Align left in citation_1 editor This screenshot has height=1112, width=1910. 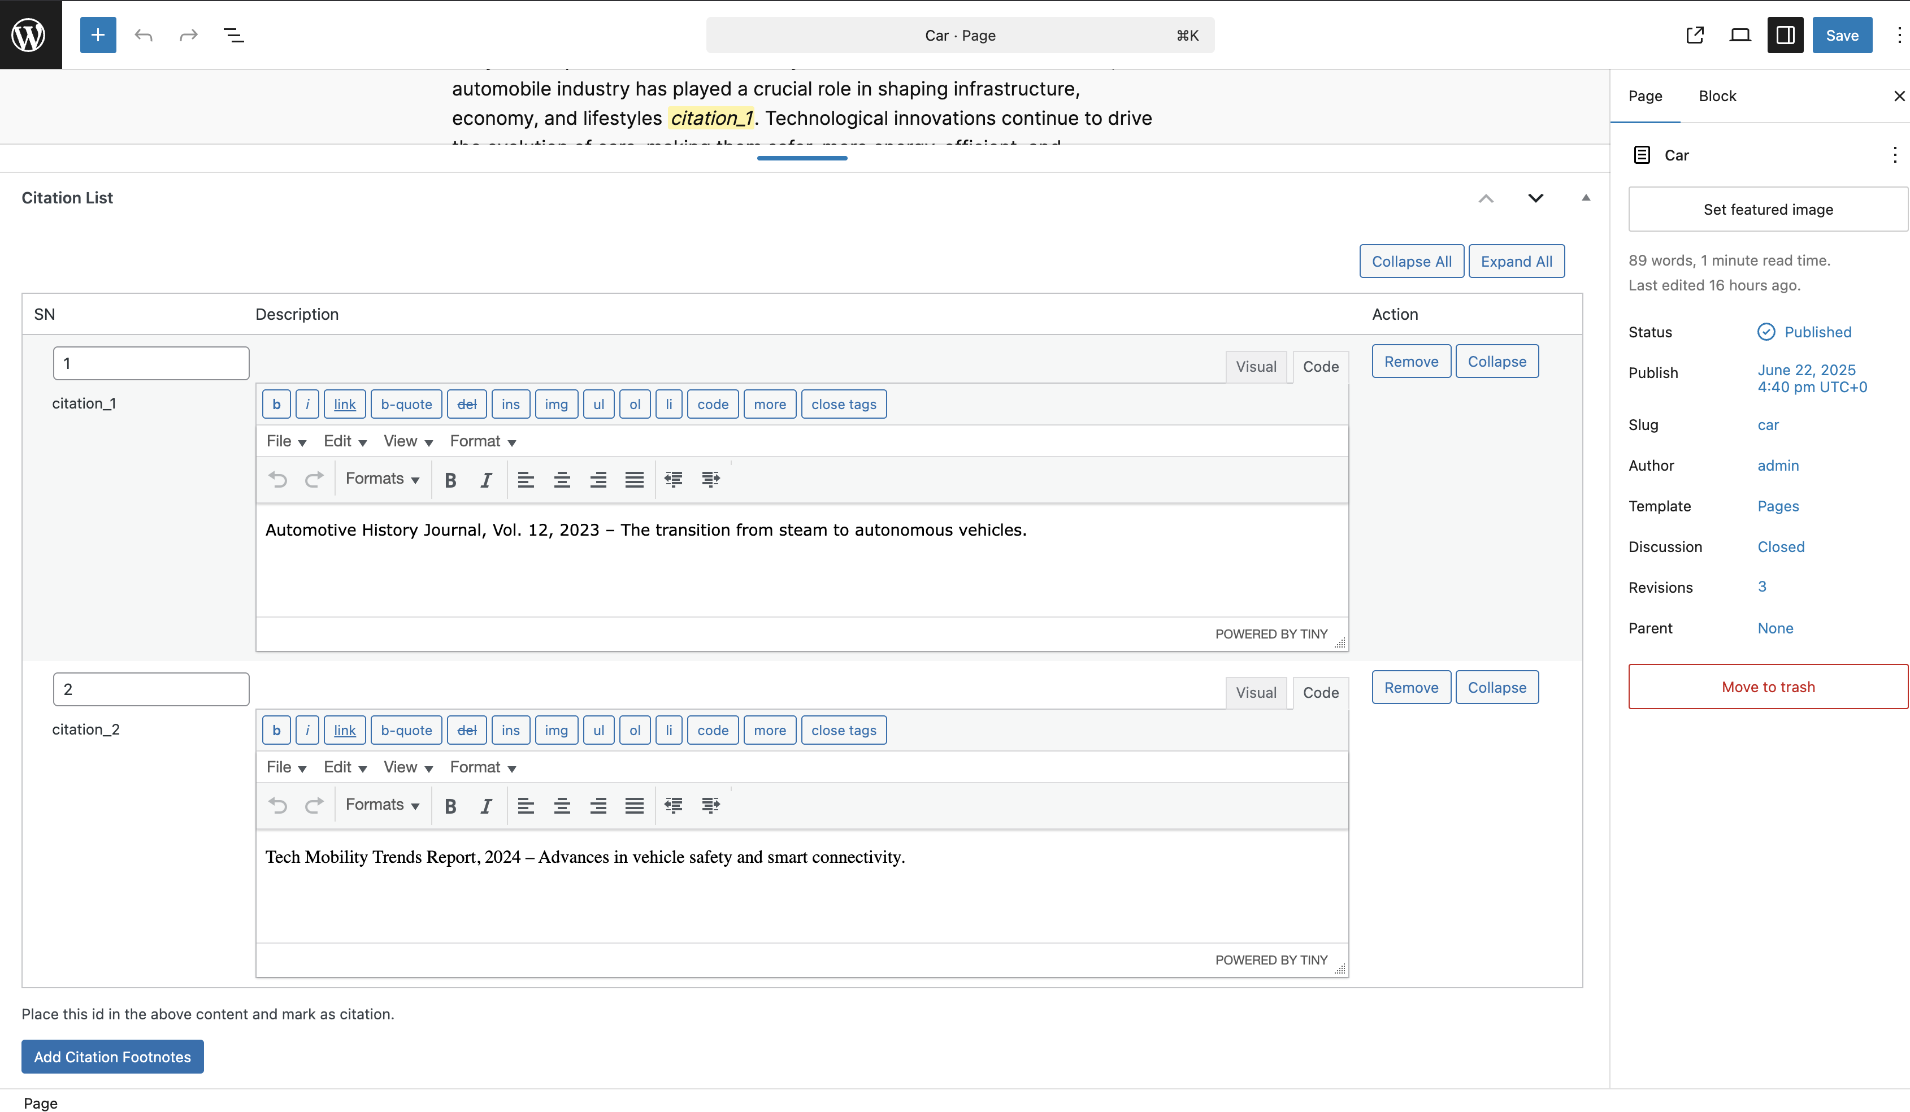pos(526,480)
